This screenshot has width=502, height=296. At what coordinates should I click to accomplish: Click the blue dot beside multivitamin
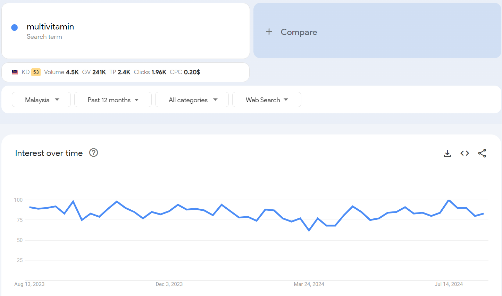(15, 28)
